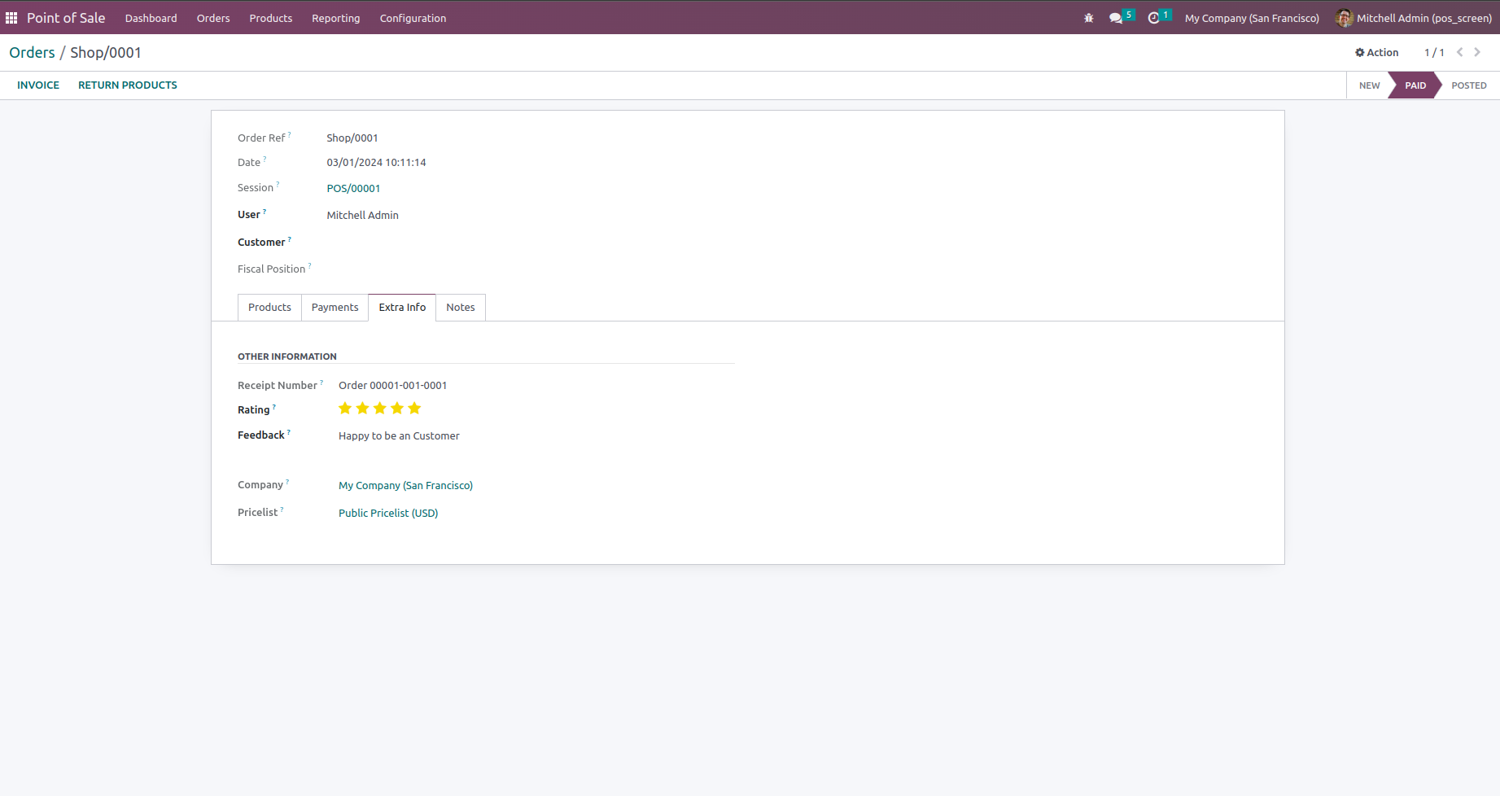
Task: Open Mitchell Admin user menu
Action: 1414,18
